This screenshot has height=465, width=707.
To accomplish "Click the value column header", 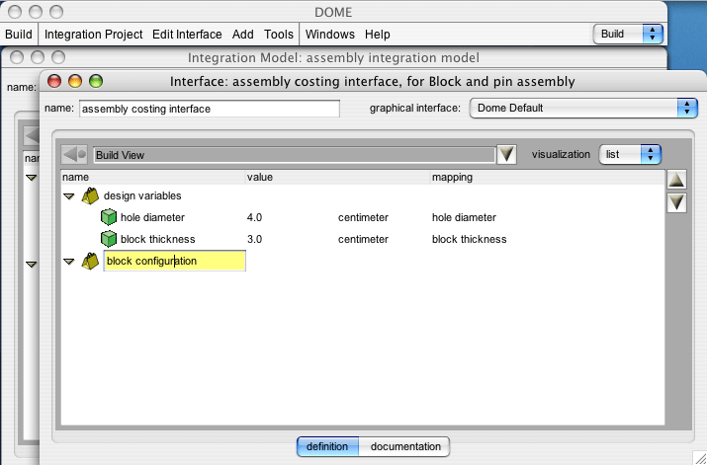I will [338, 178].
